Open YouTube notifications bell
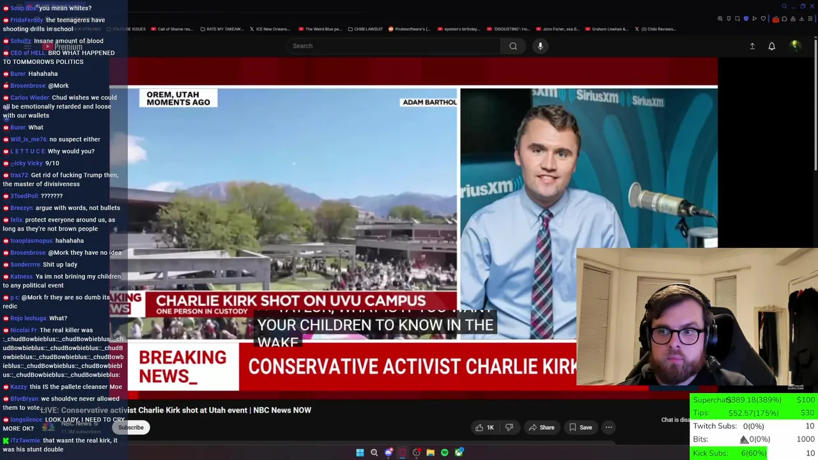The image size is (818, 460). (771, 46)
